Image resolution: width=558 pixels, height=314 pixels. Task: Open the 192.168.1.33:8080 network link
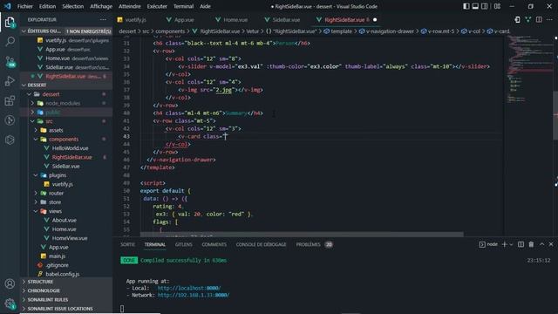[194, 295]
